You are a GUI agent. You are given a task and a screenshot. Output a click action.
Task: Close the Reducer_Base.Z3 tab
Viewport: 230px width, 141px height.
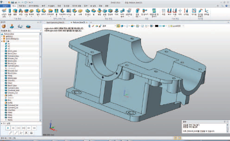[87, 22]
